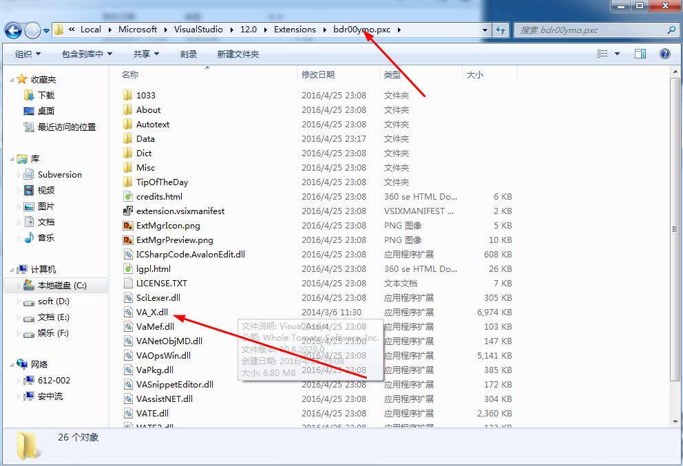683x466 pixels.
Task: Open the address bar history dropdown
Action: click(x=485, y=30)
